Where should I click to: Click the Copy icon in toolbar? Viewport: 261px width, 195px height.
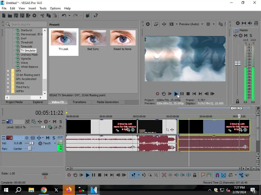(49, 15)
